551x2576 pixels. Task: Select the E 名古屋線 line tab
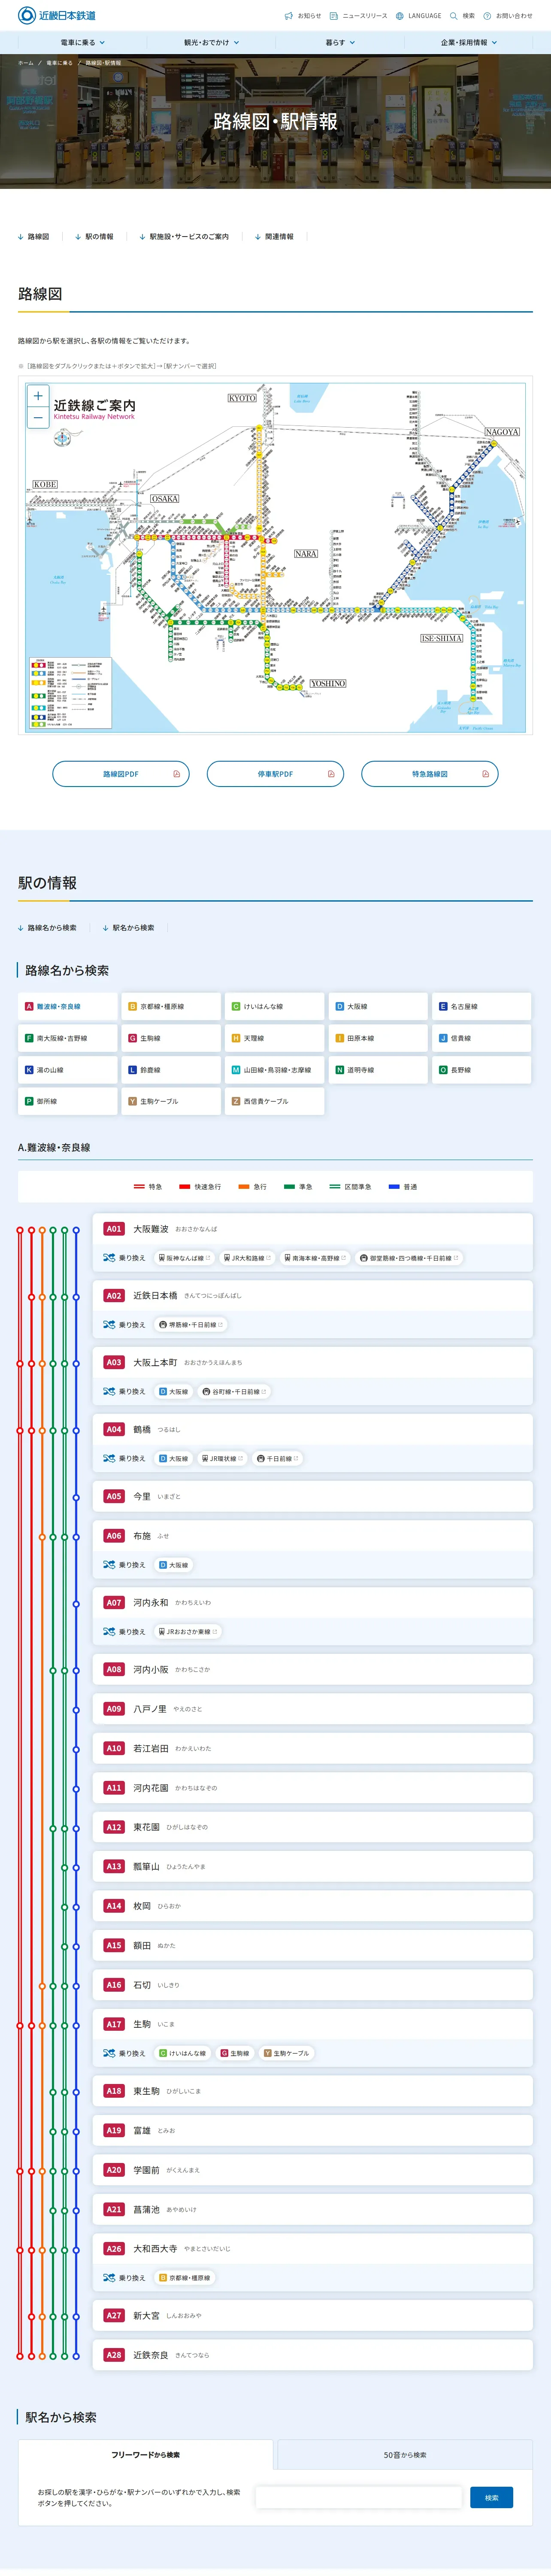(482, 1007)
